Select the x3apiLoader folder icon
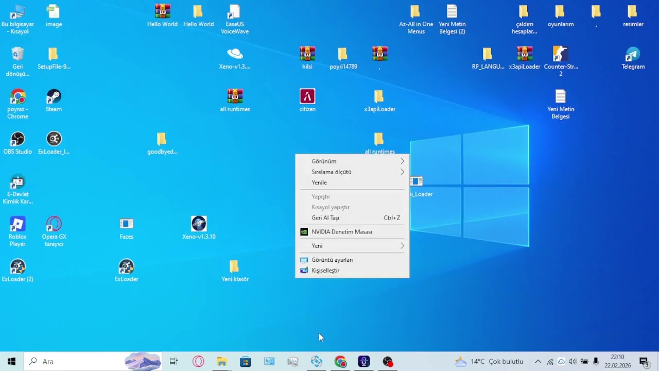659x371 pixels. [x=379, y=100]
